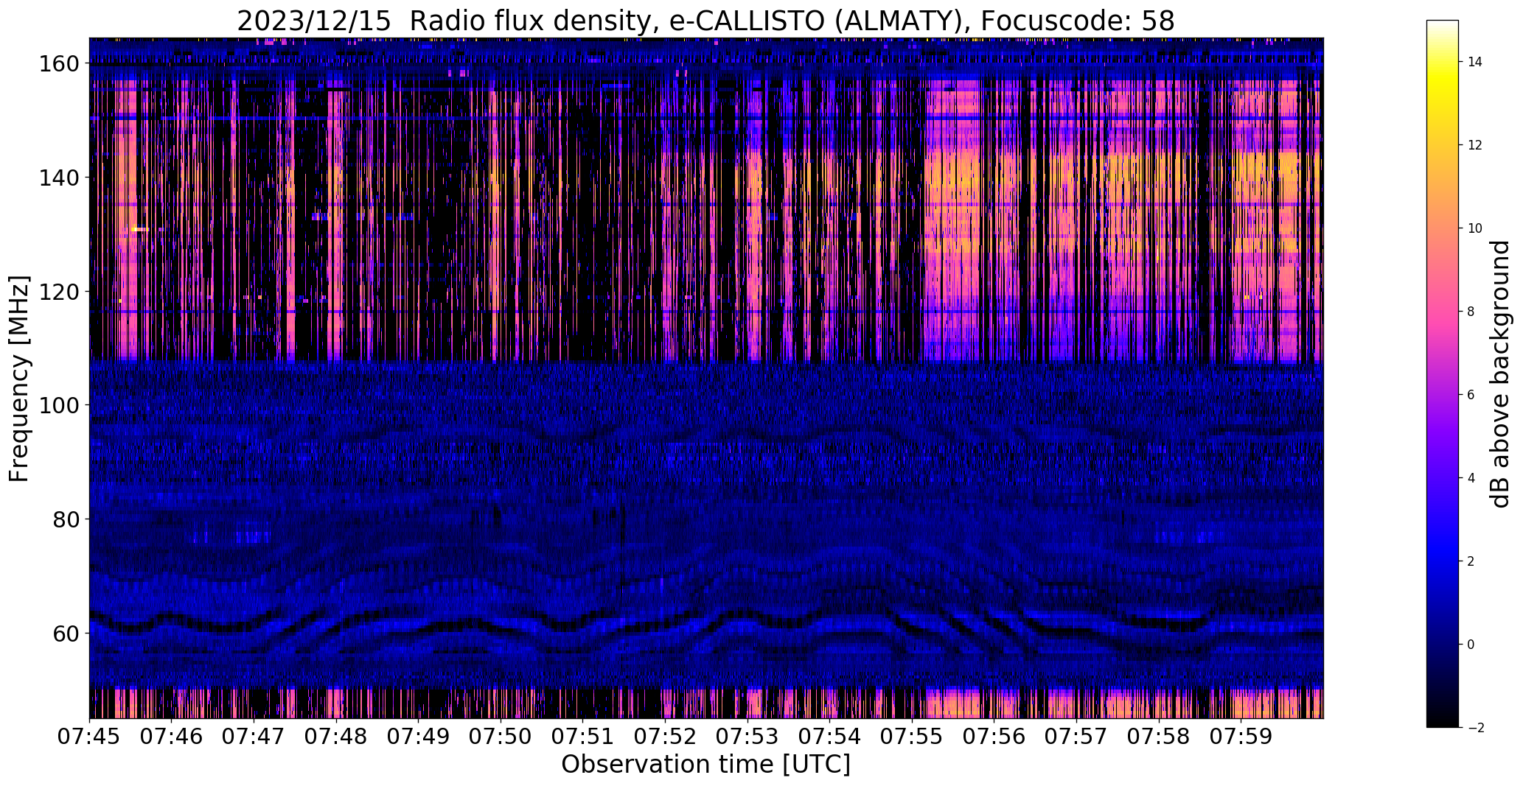
Task: Click the colorbar tick label 0
Action: (x=1471, y=645)
